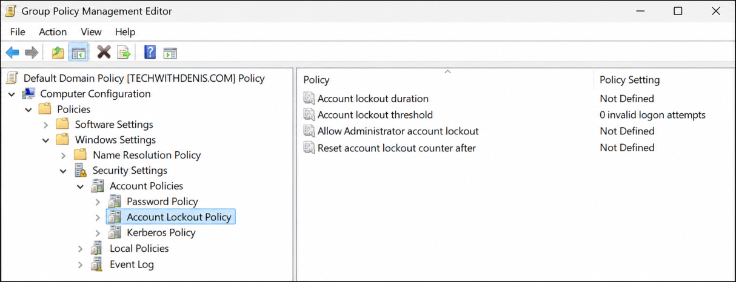Toggle the Show/Hide Console Tree icon
The width and height of the screenshot is (736, 282).
[78, 53]
